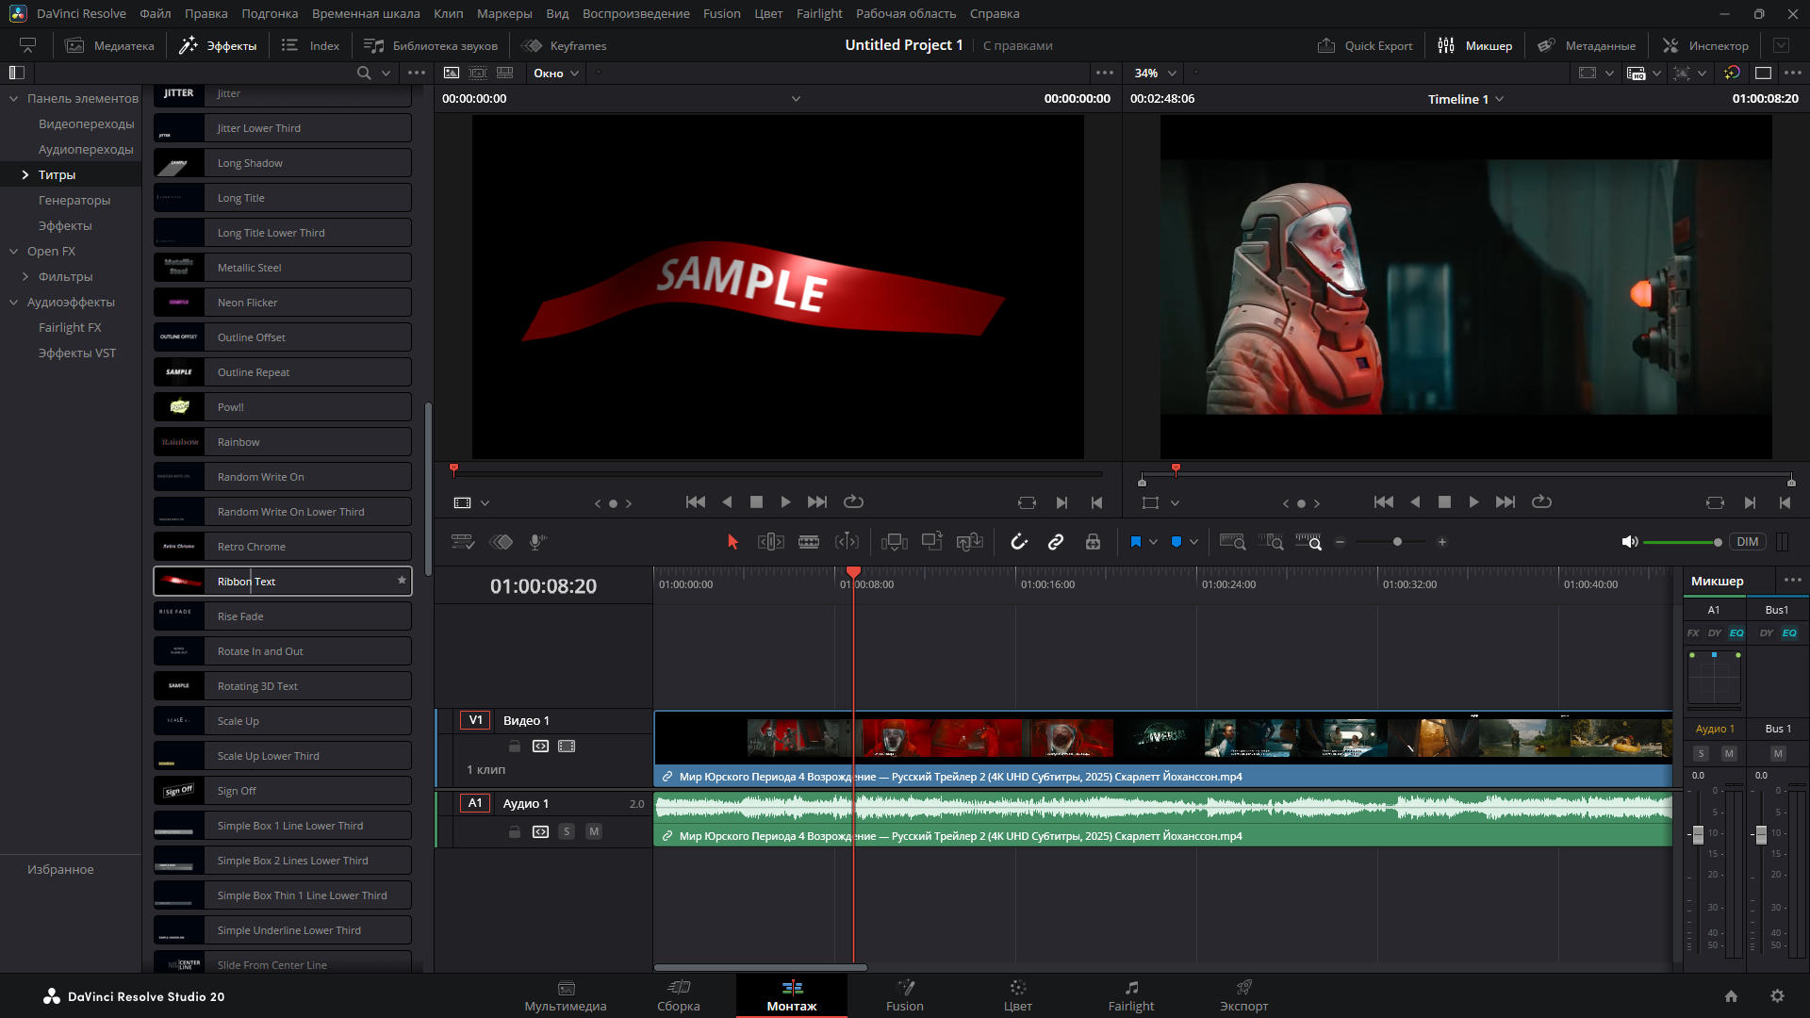Select the blade edit mode tool
Screen dimensions: 1810x1018
coord(808,542)
